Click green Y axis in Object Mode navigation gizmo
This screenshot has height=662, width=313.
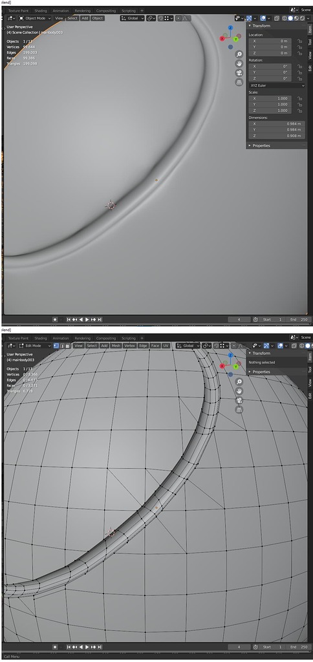(235, 39)
